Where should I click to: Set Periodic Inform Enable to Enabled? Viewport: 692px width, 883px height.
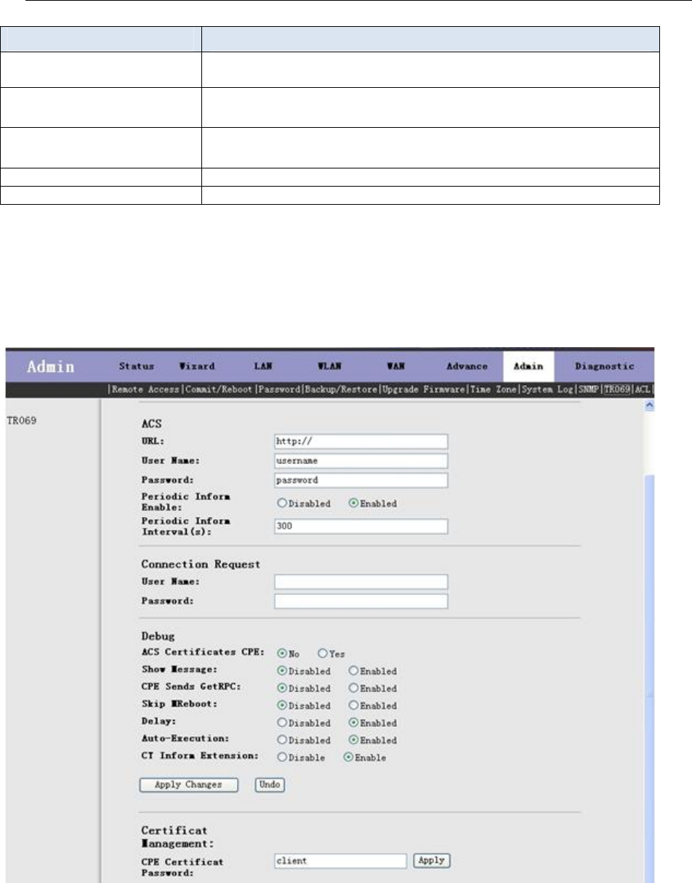(354, 504)
